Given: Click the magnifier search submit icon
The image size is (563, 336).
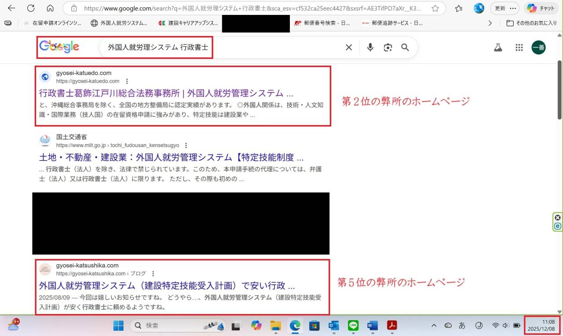Looking at the screenshot, I should [x=405, y=47].
